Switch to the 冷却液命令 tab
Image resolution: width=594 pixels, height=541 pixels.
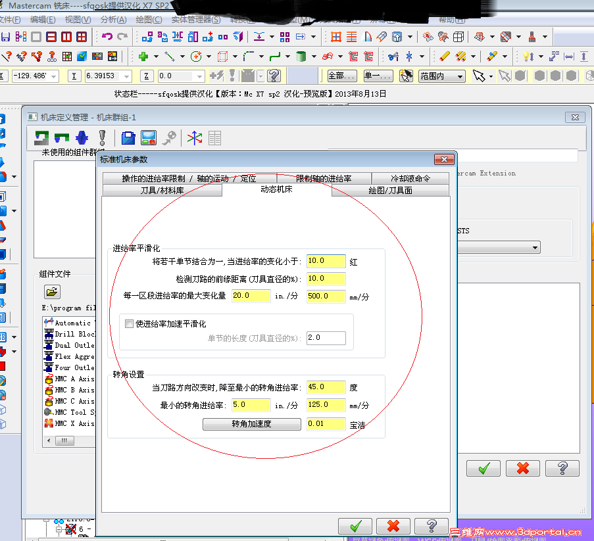(410, 178)
